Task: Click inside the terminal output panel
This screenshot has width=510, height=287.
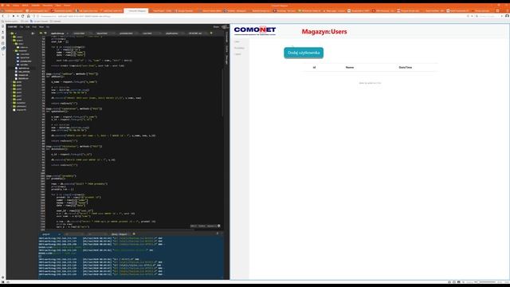Action: (x=131, y=257)
